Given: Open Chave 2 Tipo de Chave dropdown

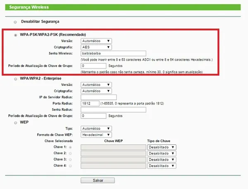Looking at the screenshot, I should click(x=162, y=154).
